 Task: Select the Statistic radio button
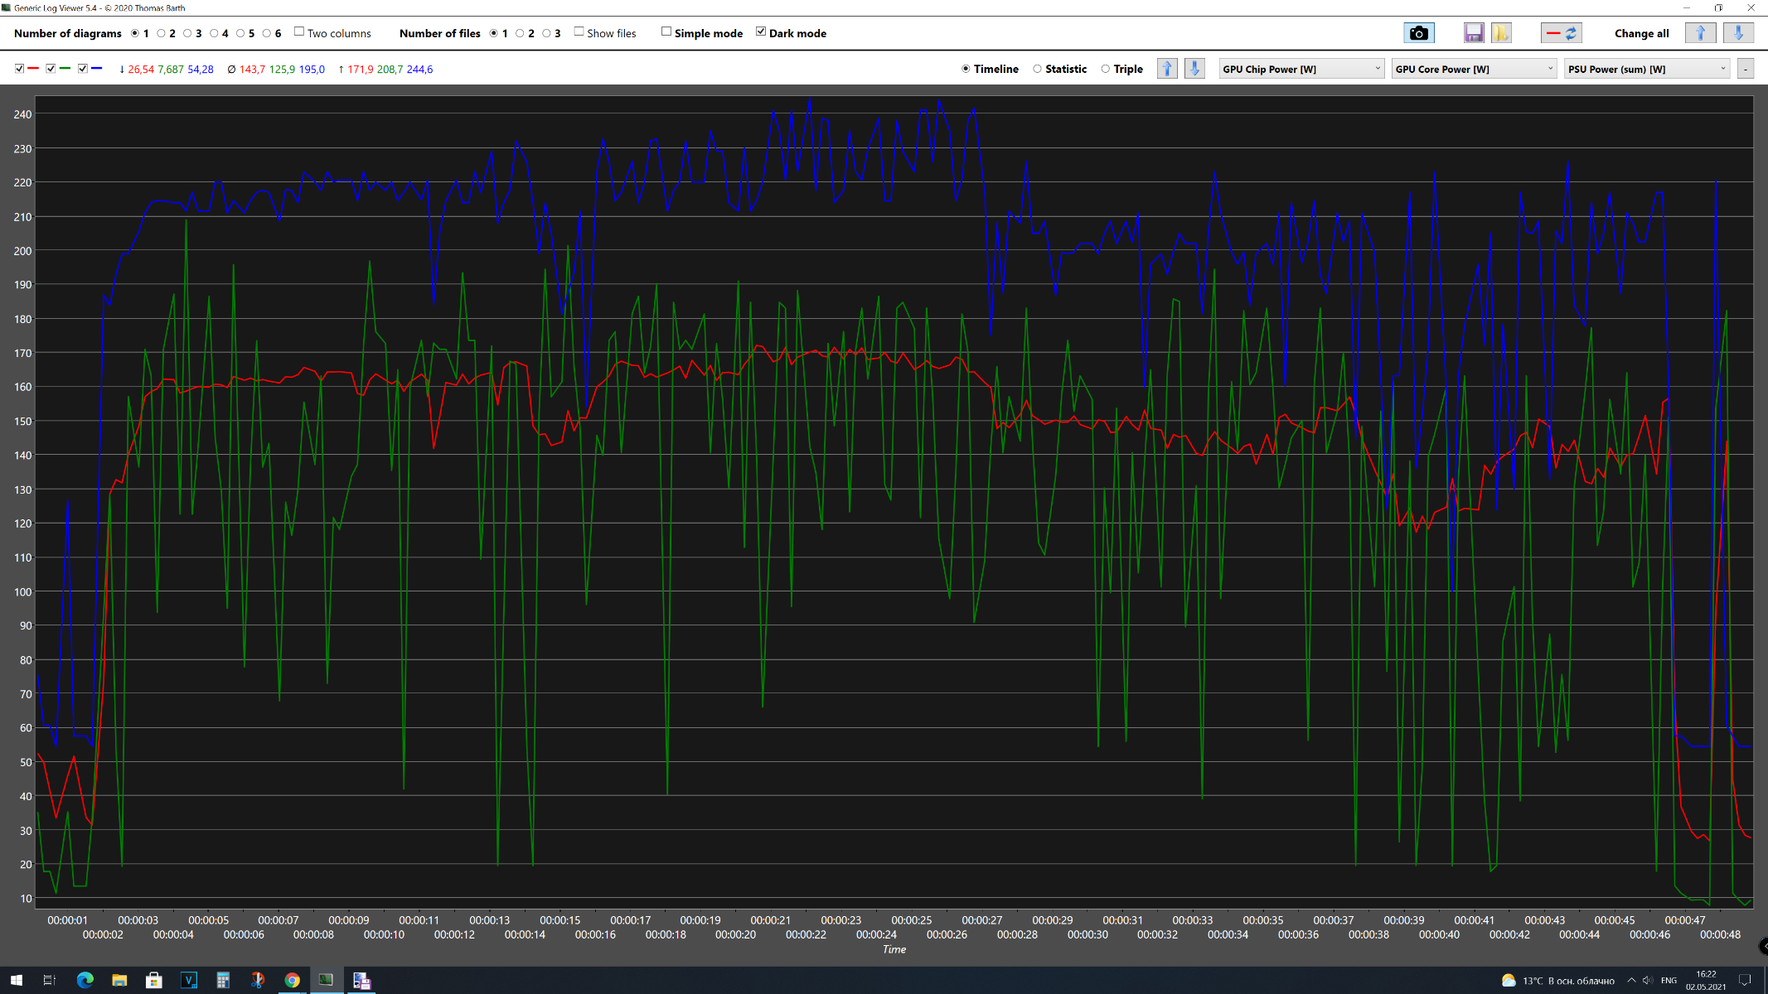point(1037,69)
